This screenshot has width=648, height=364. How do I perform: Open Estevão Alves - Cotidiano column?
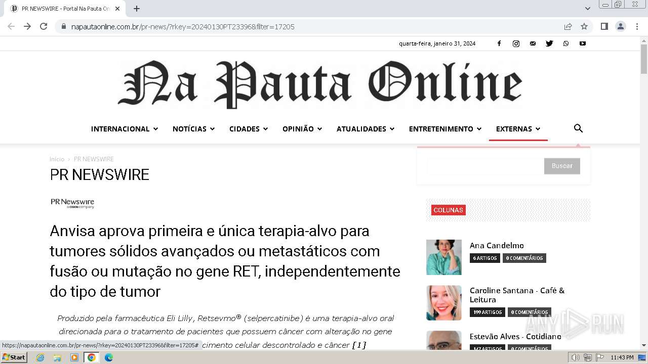(x=515, y=337)
